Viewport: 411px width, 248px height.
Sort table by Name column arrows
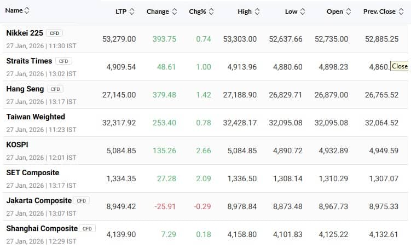[27, 10]
